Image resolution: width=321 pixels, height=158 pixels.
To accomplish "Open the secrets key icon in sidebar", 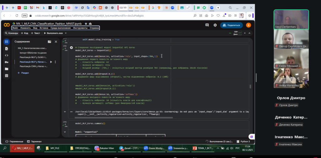I will [7, 62].
